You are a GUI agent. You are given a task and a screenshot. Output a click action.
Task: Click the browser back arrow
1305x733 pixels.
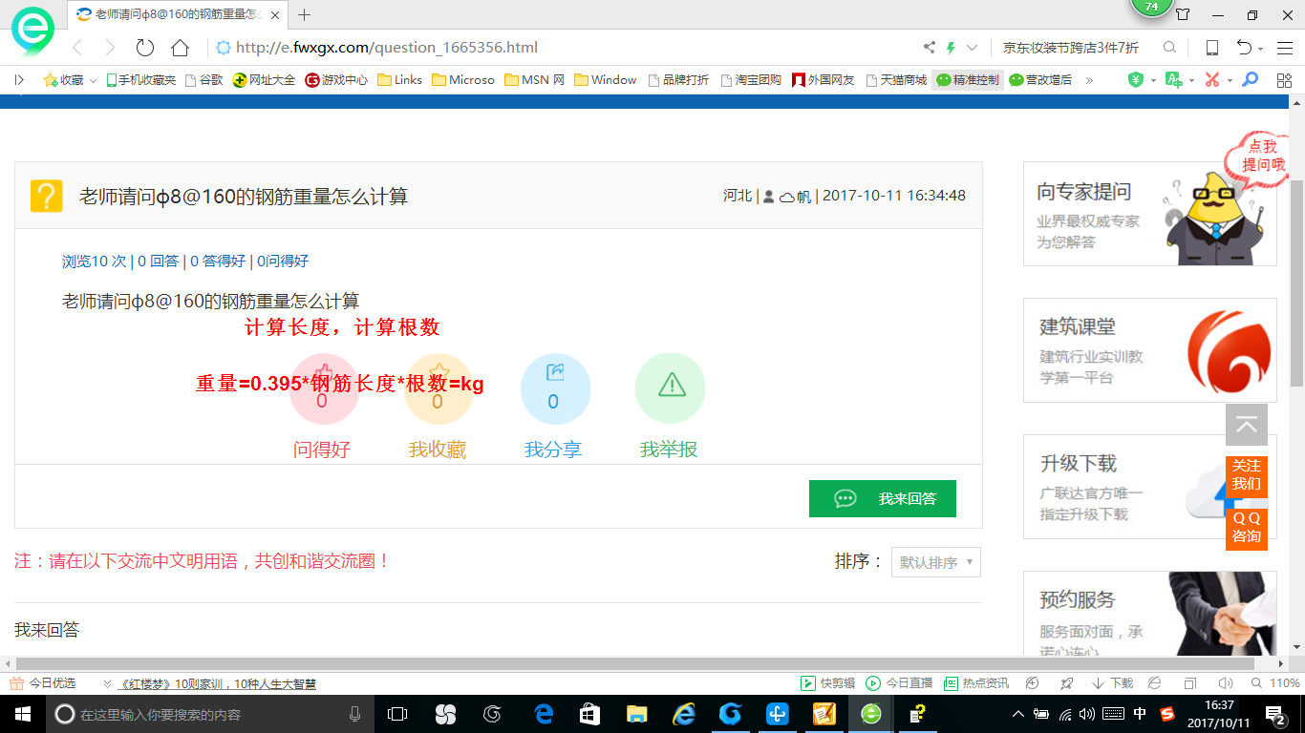pos(77,48)
